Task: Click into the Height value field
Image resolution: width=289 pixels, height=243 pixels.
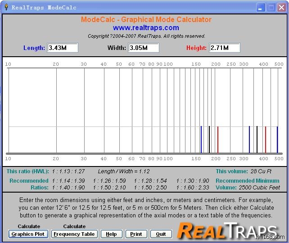Action: [x=225, y=48]
